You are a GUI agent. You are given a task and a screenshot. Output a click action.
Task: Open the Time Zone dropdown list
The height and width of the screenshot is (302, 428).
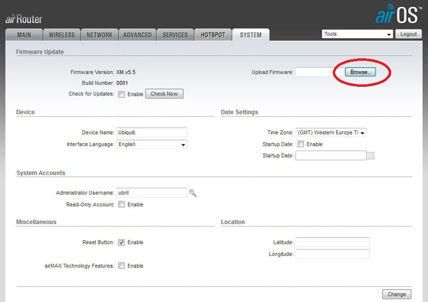point(331,132)
